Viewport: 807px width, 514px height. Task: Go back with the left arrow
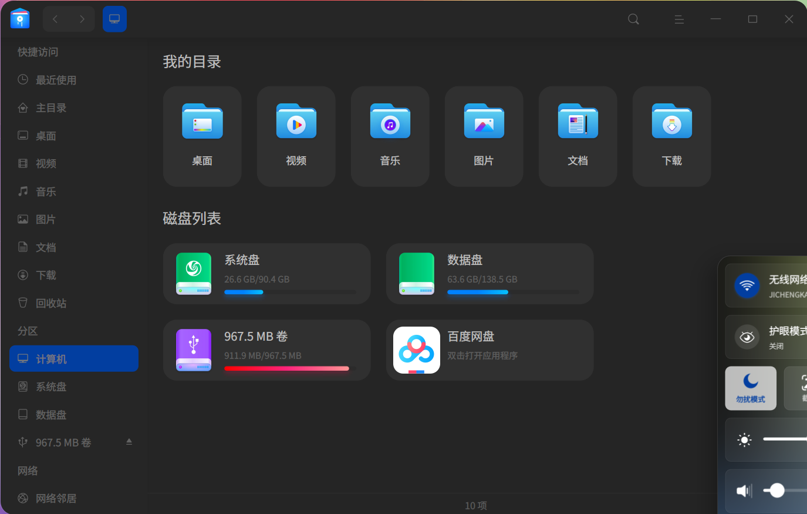(56, 19)
